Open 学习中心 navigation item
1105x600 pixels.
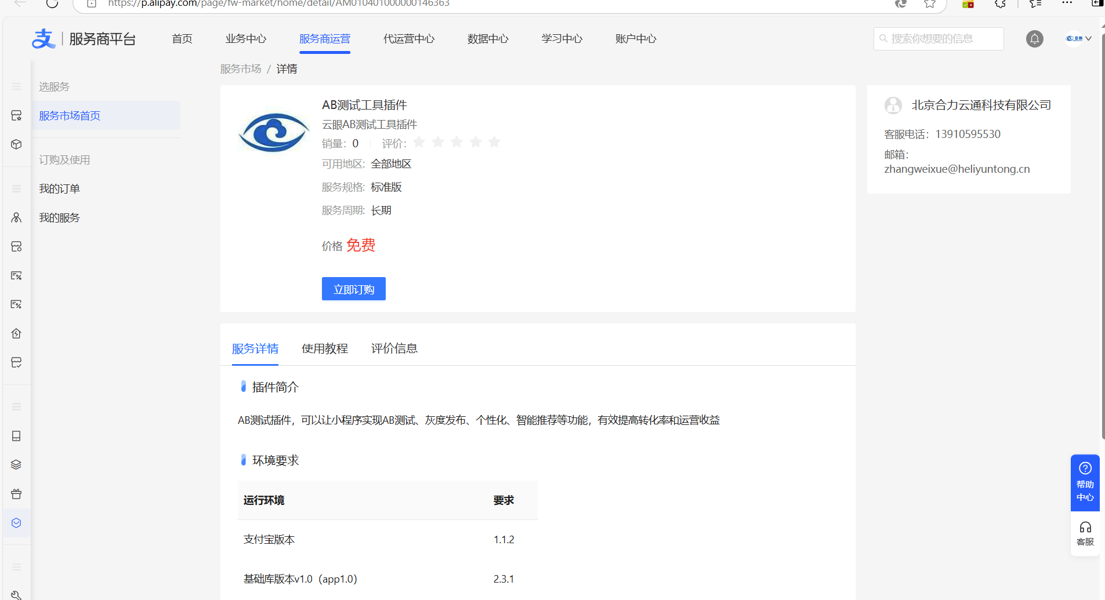pyautogui.click(x=562, y=39)
